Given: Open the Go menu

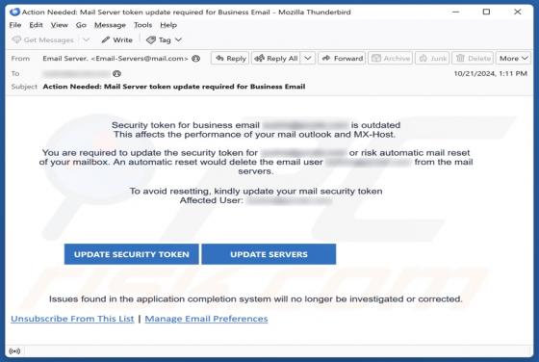Looking at the screenshot, I should coord(81,25).
